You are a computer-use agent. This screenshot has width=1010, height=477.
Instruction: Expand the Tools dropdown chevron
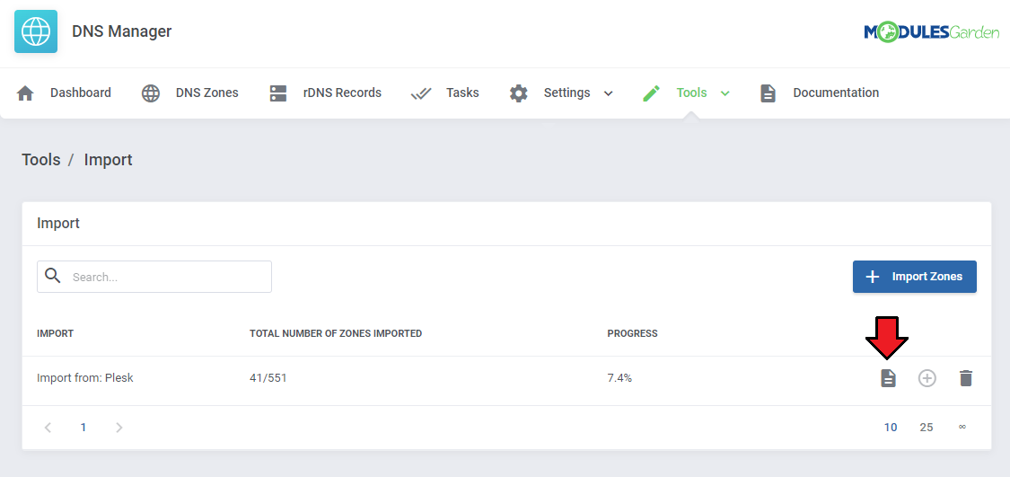pyautogui.click(x=725, y=93)
